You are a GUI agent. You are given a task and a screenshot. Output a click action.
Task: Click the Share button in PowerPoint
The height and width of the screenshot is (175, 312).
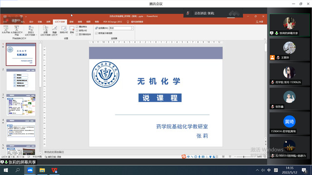[x=260, y=22]
